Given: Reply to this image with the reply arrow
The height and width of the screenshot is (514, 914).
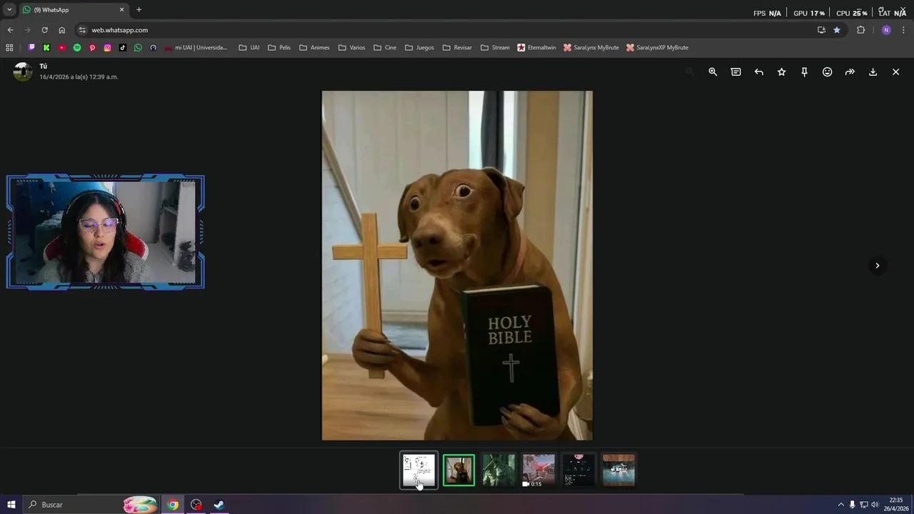Looking at the screenshot, I should (758, 72).
